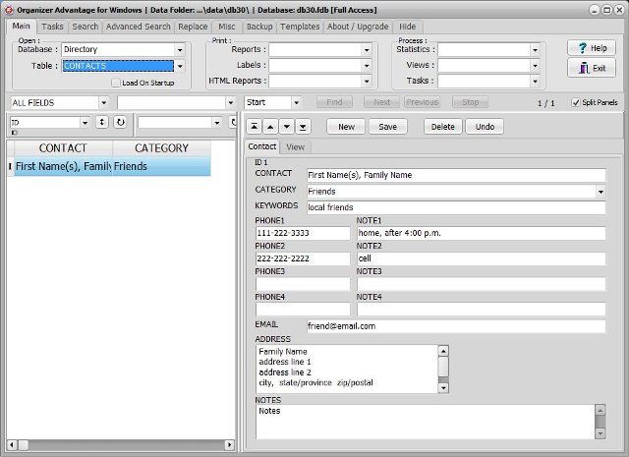Click the Next search button

click(x=382, y=102)
